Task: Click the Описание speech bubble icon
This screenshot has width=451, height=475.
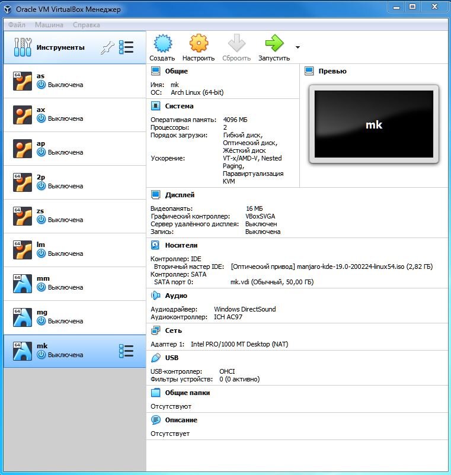Action: pos(156,420)
